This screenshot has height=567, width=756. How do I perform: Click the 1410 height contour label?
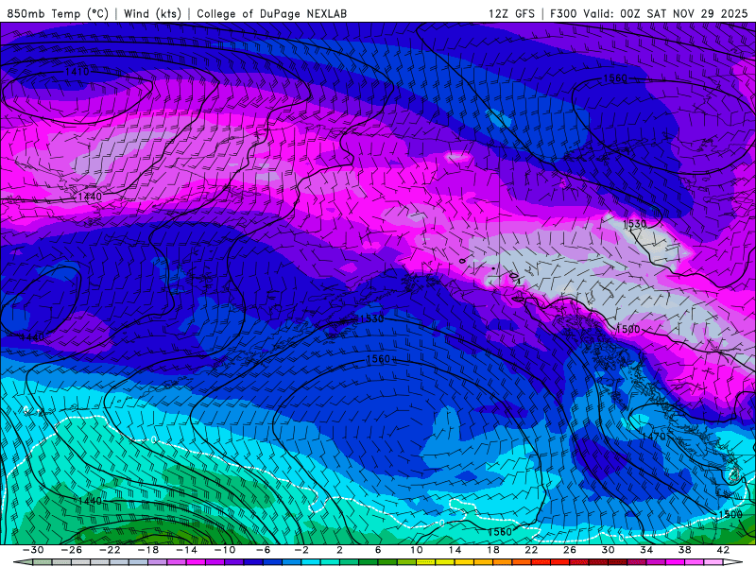77,72
